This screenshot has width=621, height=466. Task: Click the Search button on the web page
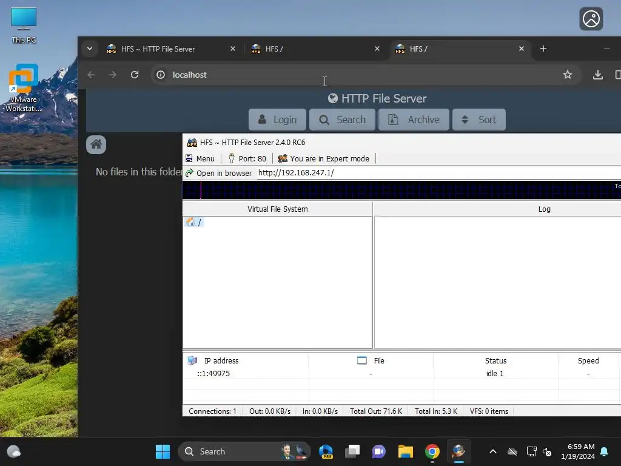pyautogui.click(x=342, y=120)
